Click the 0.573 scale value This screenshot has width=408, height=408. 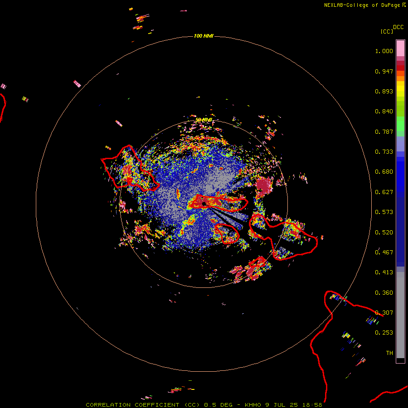pos(384,212)
